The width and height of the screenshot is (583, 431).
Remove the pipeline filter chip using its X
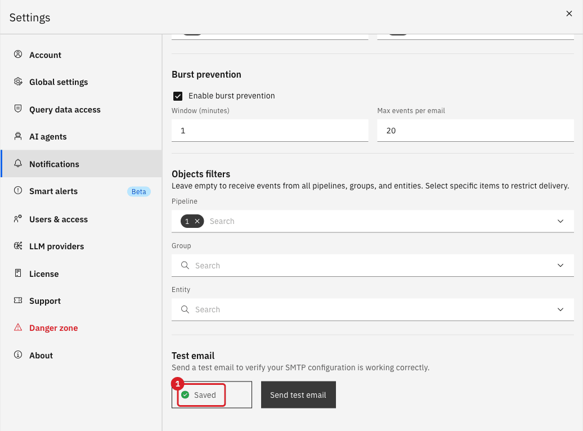[x=198, y=221]
